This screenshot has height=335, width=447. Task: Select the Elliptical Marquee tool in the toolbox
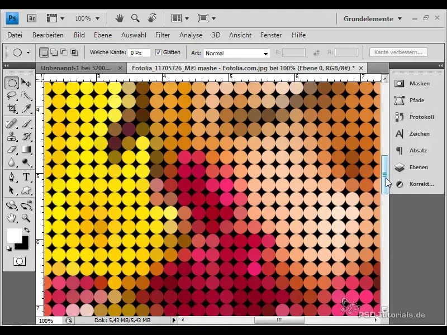point(12,83)
